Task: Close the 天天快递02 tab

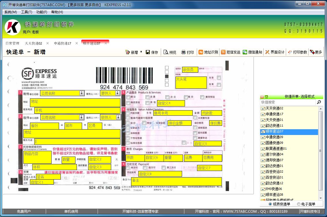Action: [48, 43]
